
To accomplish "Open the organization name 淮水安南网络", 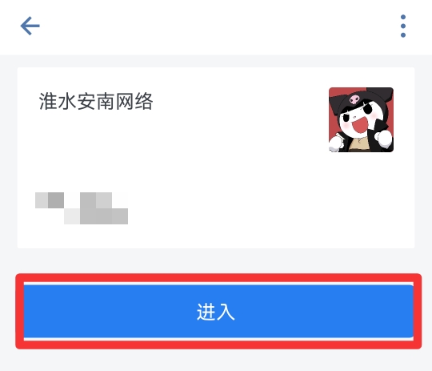I will (x=96, y=102).
